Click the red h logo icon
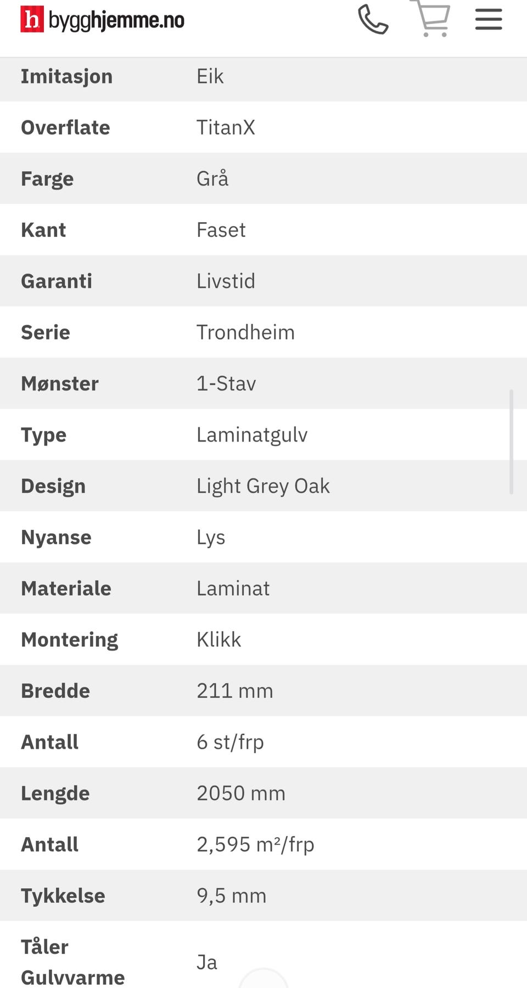 tap(32, 20)
